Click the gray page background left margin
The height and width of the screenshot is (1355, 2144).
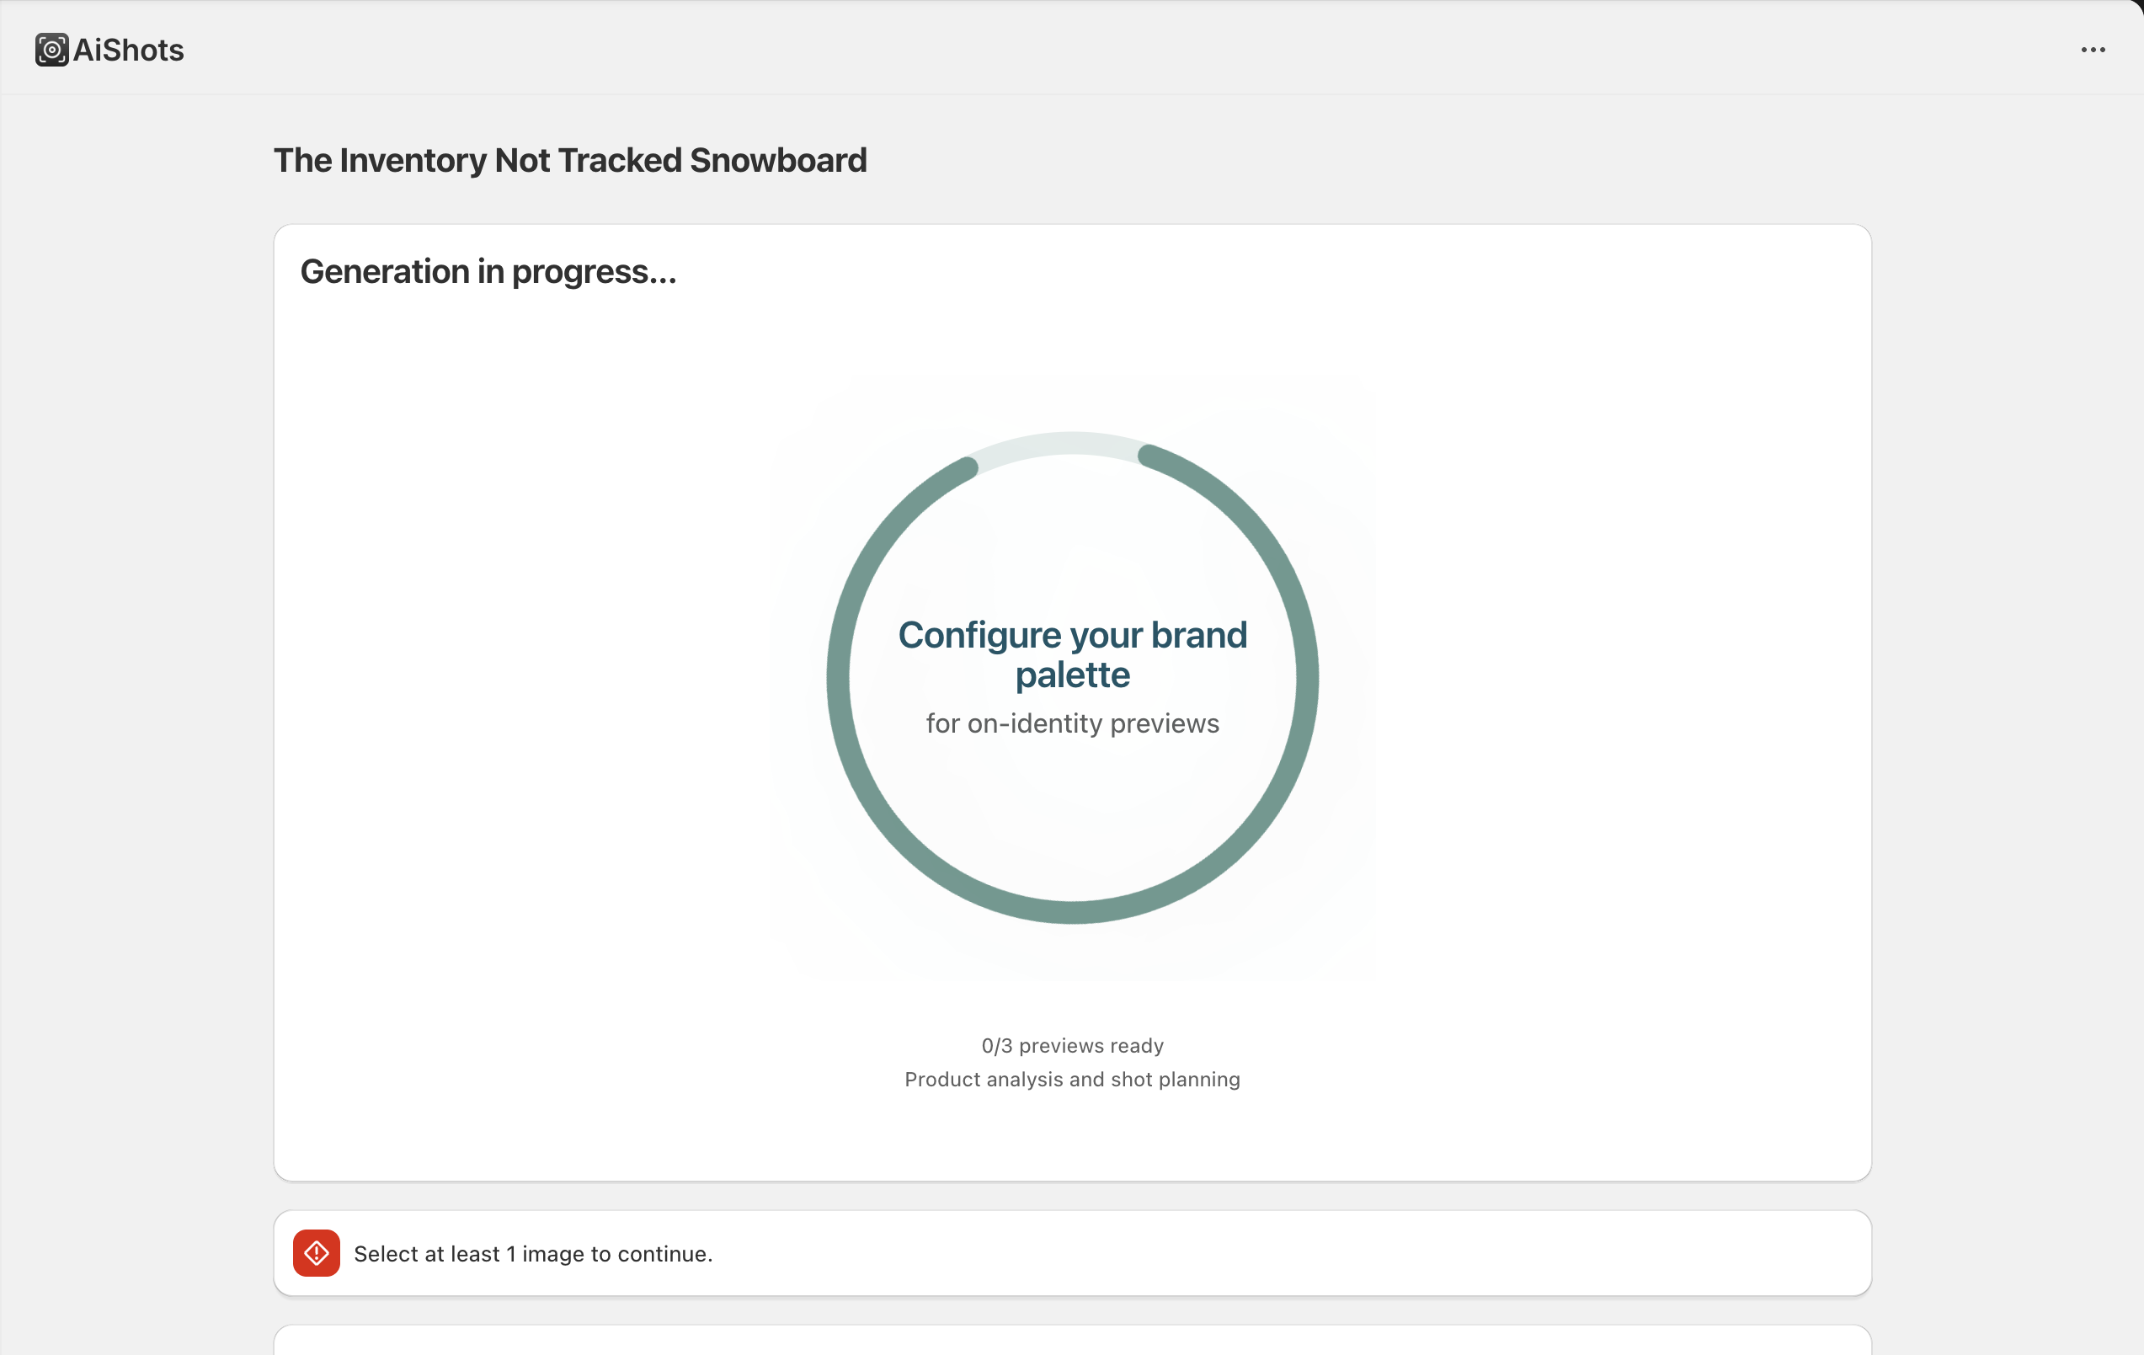click(x=134, y=712)
